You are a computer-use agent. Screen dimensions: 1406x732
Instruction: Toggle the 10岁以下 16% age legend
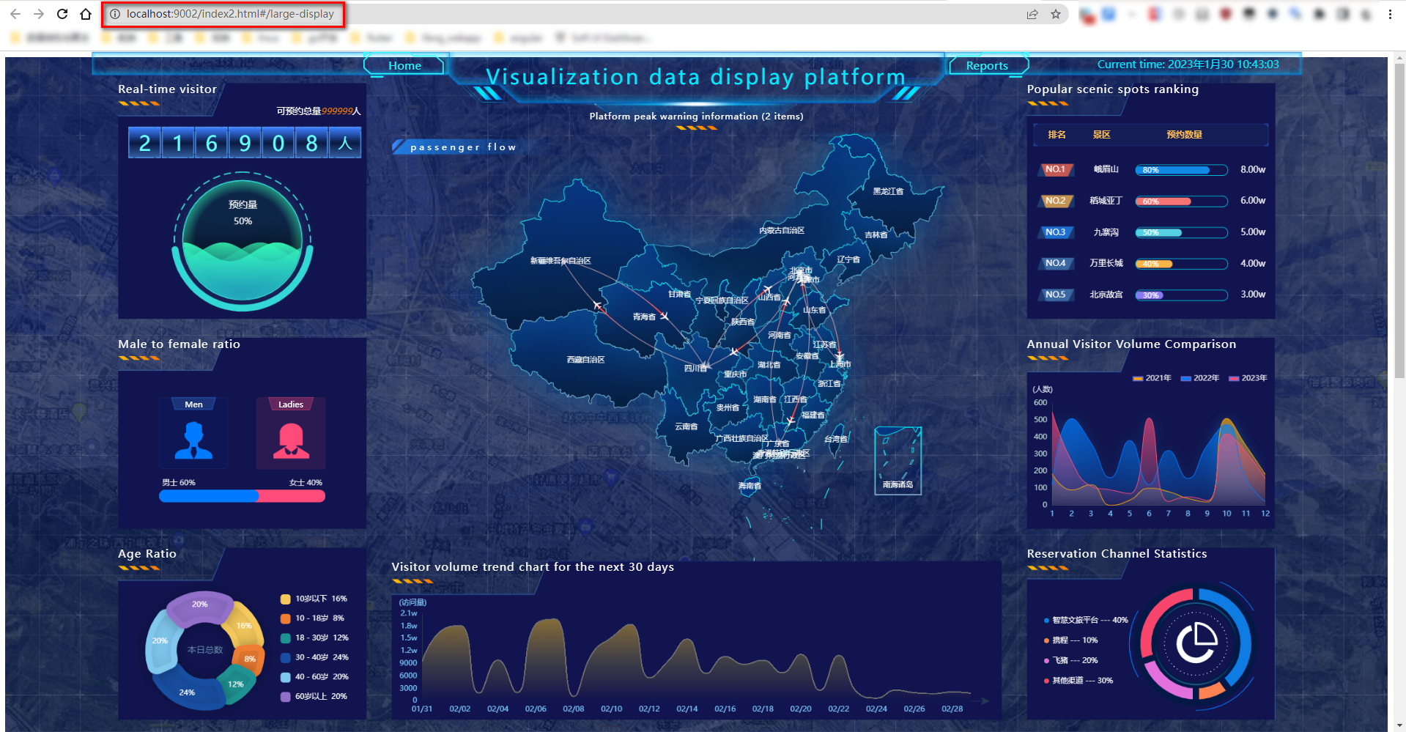pos(314,599)
